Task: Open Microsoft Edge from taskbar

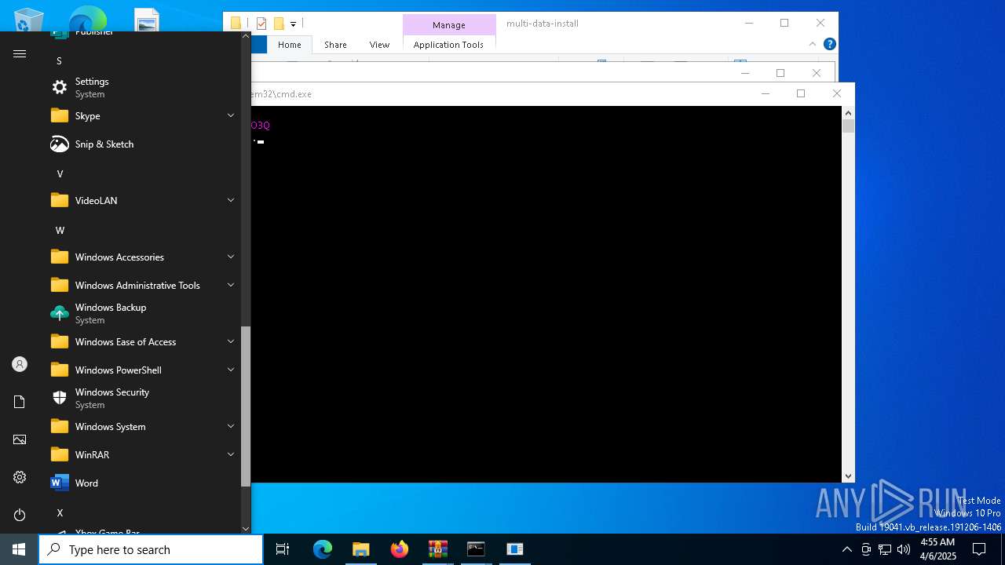Action: (323, 549)
